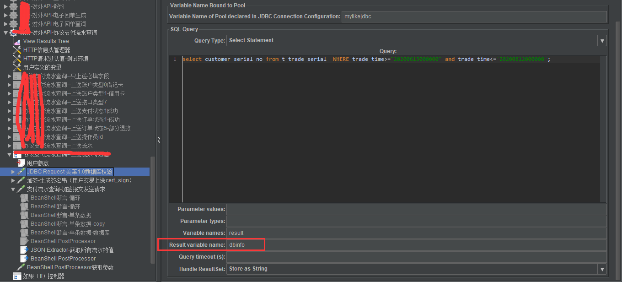The width and height of the screenshot is (622, 282).
Task: Click the 'Variable Name Bound to Pool' section title
Action: click(x=208, y=5)
